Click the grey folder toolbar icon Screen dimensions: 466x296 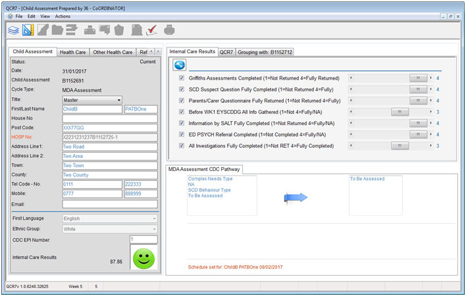pos(57,30)
